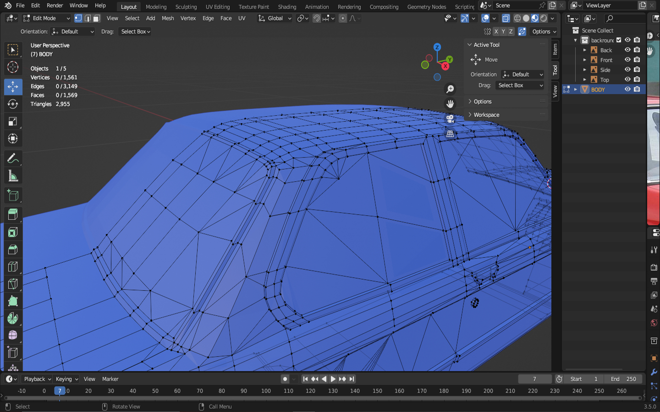Open the timeline Keying dropdown

point(66,379)
